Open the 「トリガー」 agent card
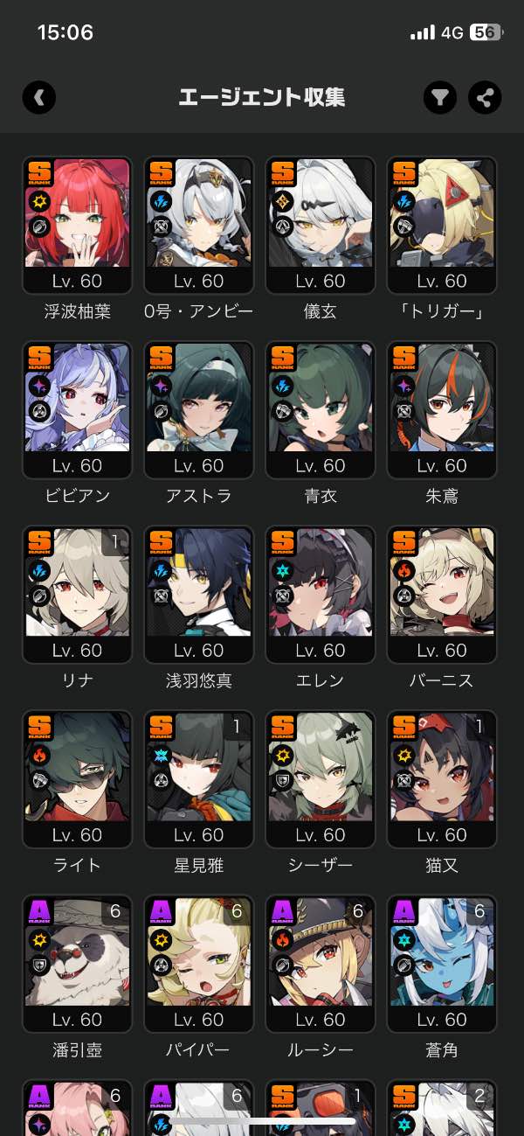The height and width of the screenshot is (1136, 524). [442, 225]
